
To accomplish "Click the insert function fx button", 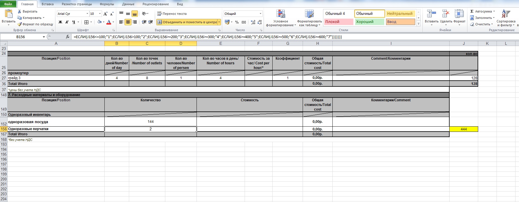I will [68, 37].
